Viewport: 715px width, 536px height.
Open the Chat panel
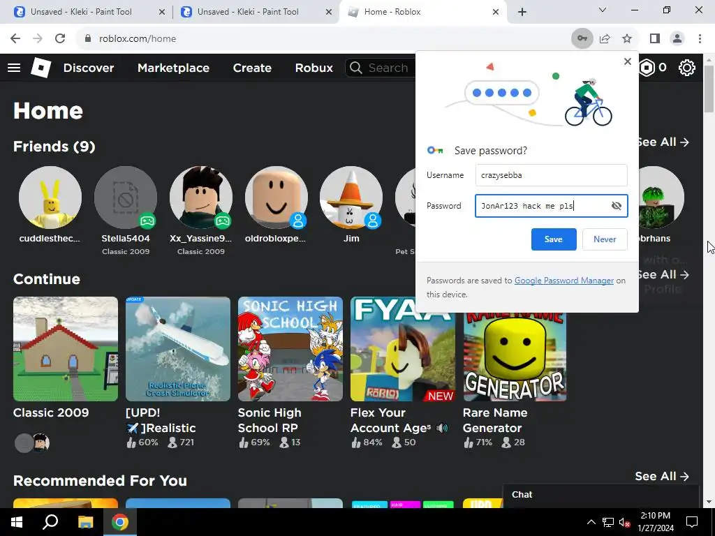tap(600, 495)
